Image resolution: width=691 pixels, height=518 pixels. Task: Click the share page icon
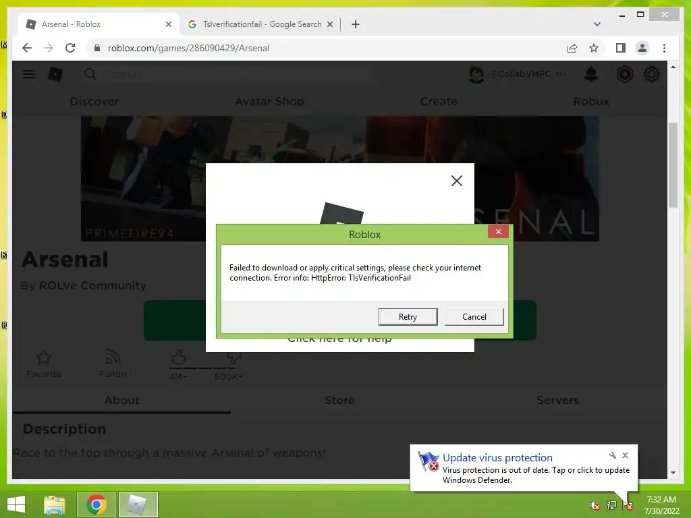click(x=572, y=48)
